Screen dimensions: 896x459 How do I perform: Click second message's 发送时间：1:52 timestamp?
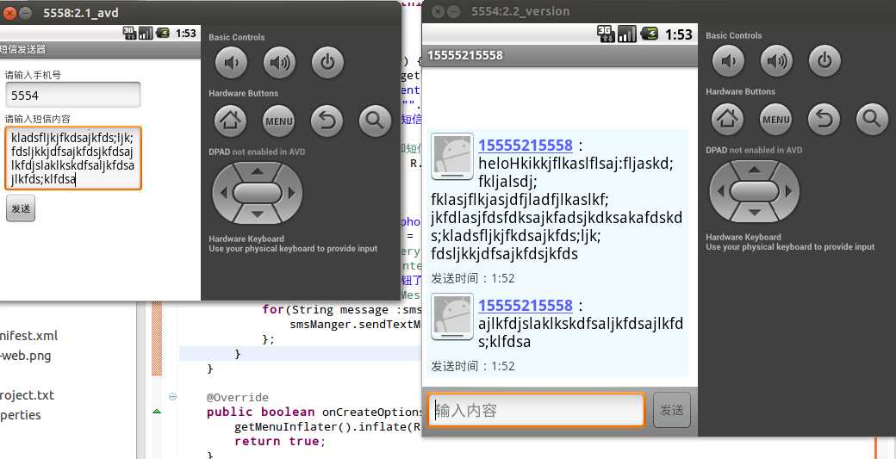pyautogui.click(x=473, y=366)
